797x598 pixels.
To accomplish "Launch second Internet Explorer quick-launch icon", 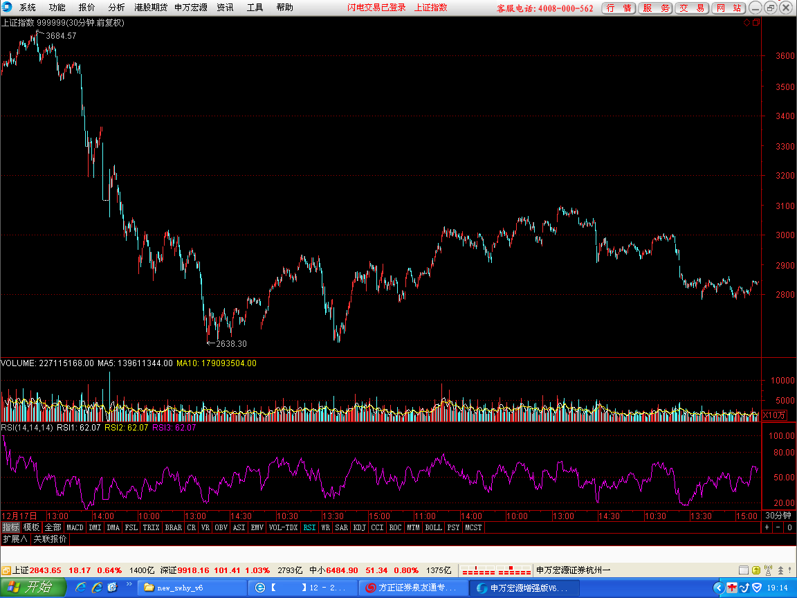I will [97, 588].
